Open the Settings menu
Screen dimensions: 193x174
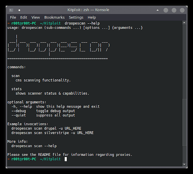[x=76, y=17]
